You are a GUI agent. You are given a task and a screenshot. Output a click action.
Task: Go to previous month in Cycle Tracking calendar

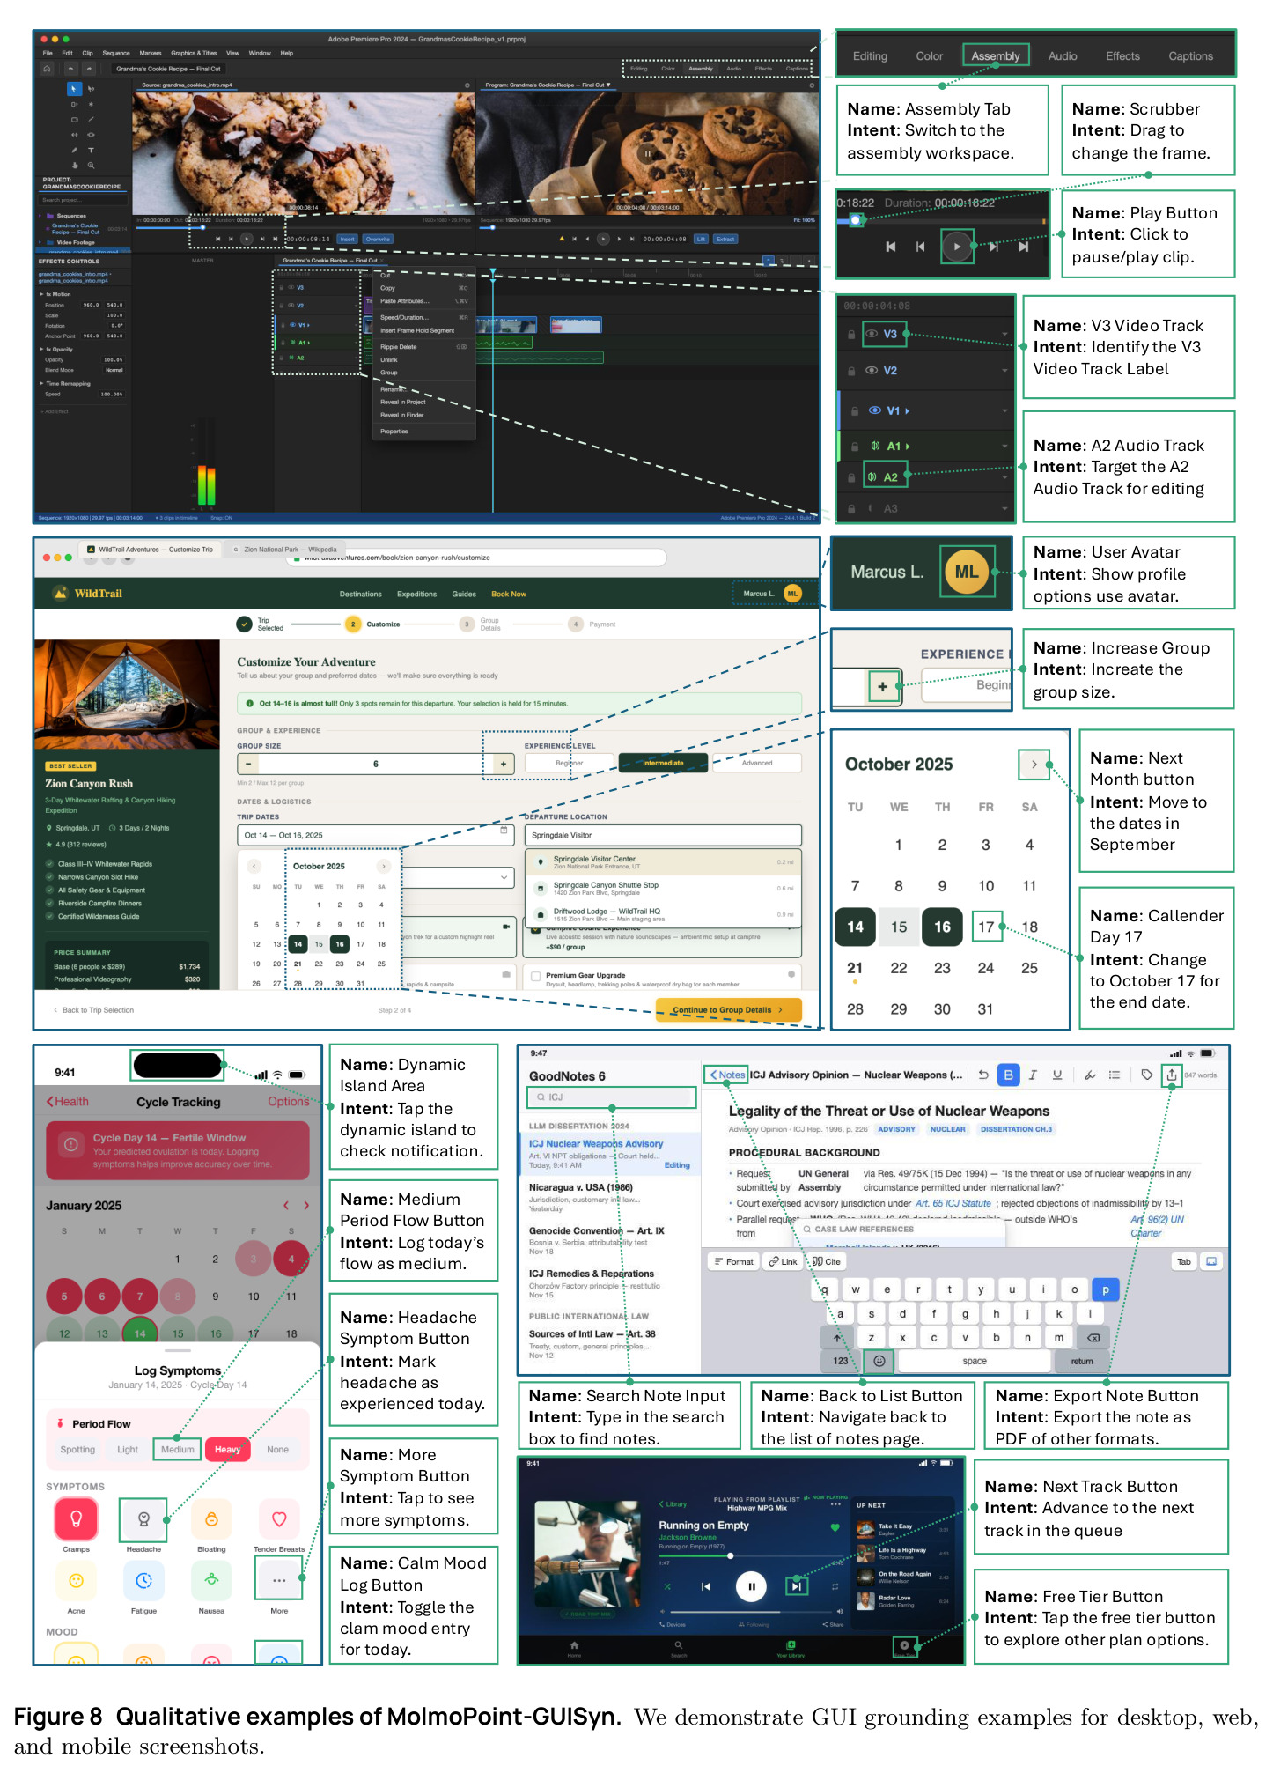point(286,1205)
